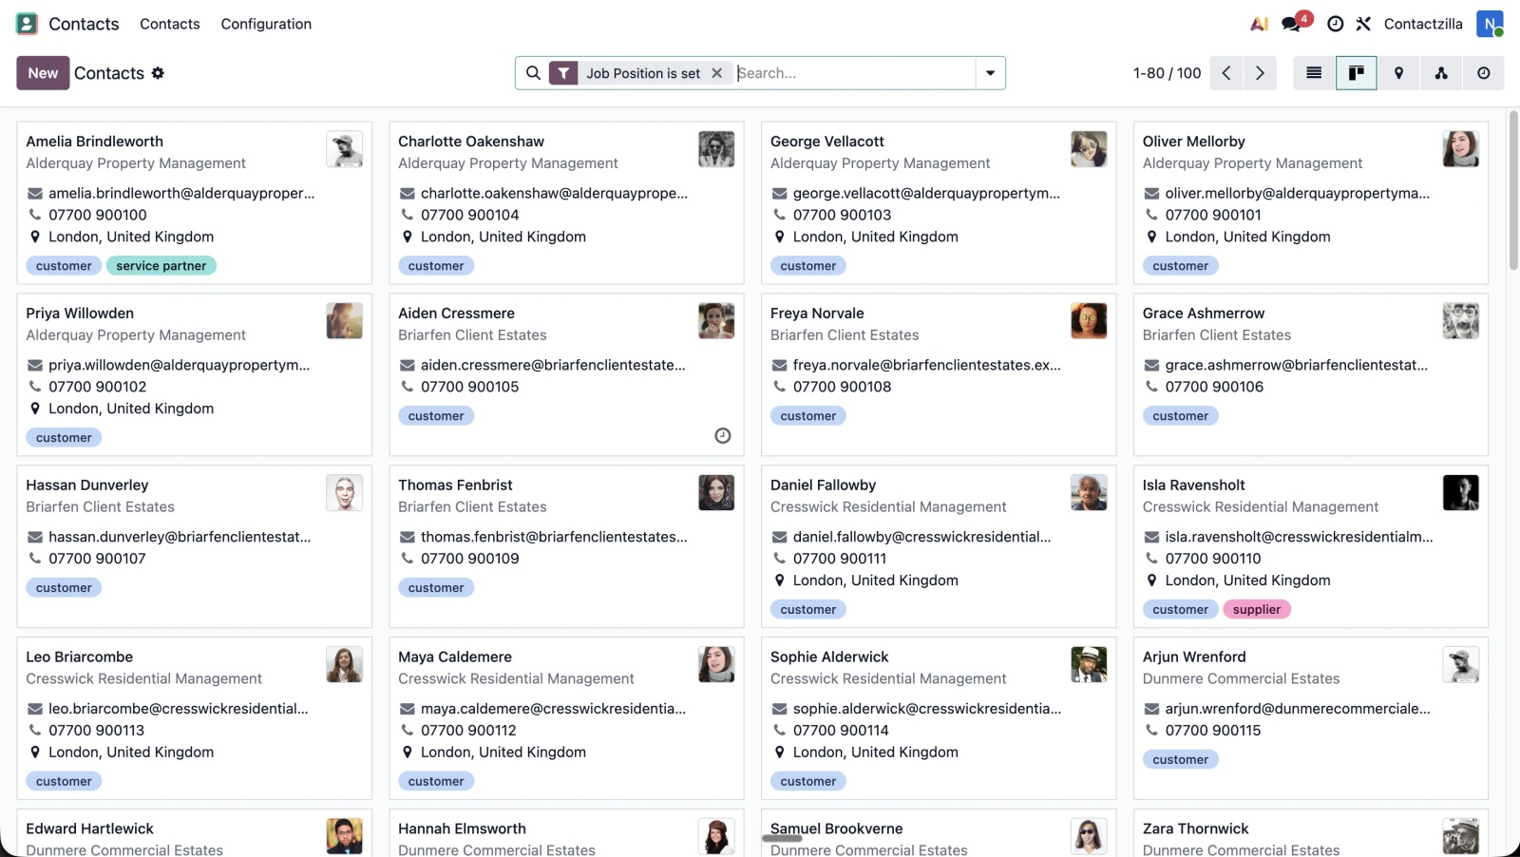Click the 1-80 / 100 pager counter
The image size is (1520, 857).
[x=1167, y=73]
